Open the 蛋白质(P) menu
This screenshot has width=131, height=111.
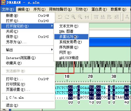99,9
